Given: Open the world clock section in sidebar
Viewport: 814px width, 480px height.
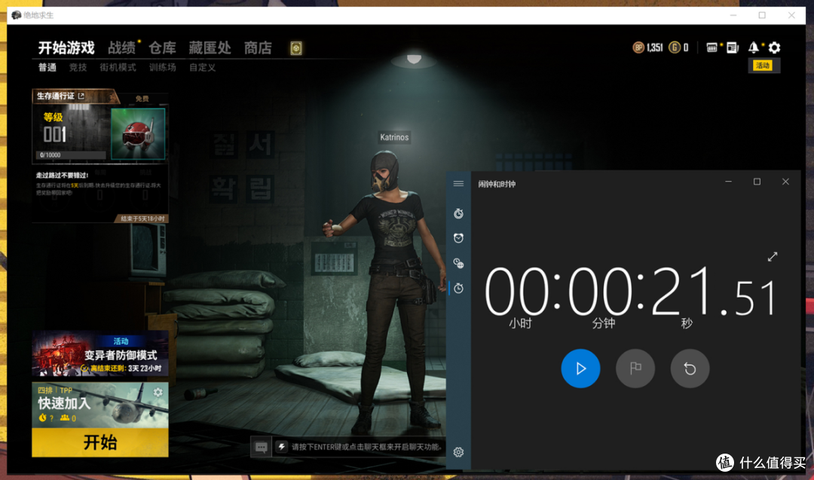Looking at the screenshot, I should (x=458, y=263).
